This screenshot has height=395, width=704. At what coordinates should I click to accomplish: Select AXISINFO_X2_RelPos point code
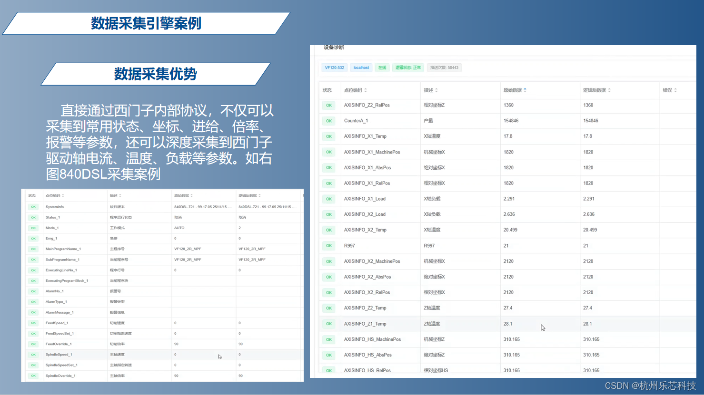(x=367, y=292)
